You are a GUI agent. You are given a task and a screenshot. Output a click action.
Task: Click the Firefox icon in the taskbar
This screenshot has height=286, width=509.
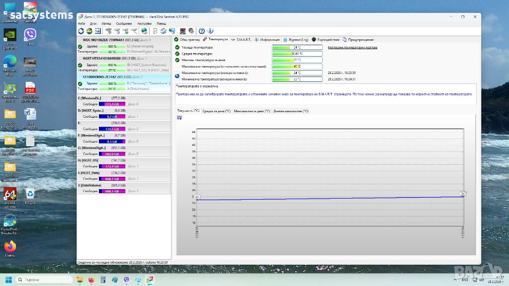pos(91,280)
